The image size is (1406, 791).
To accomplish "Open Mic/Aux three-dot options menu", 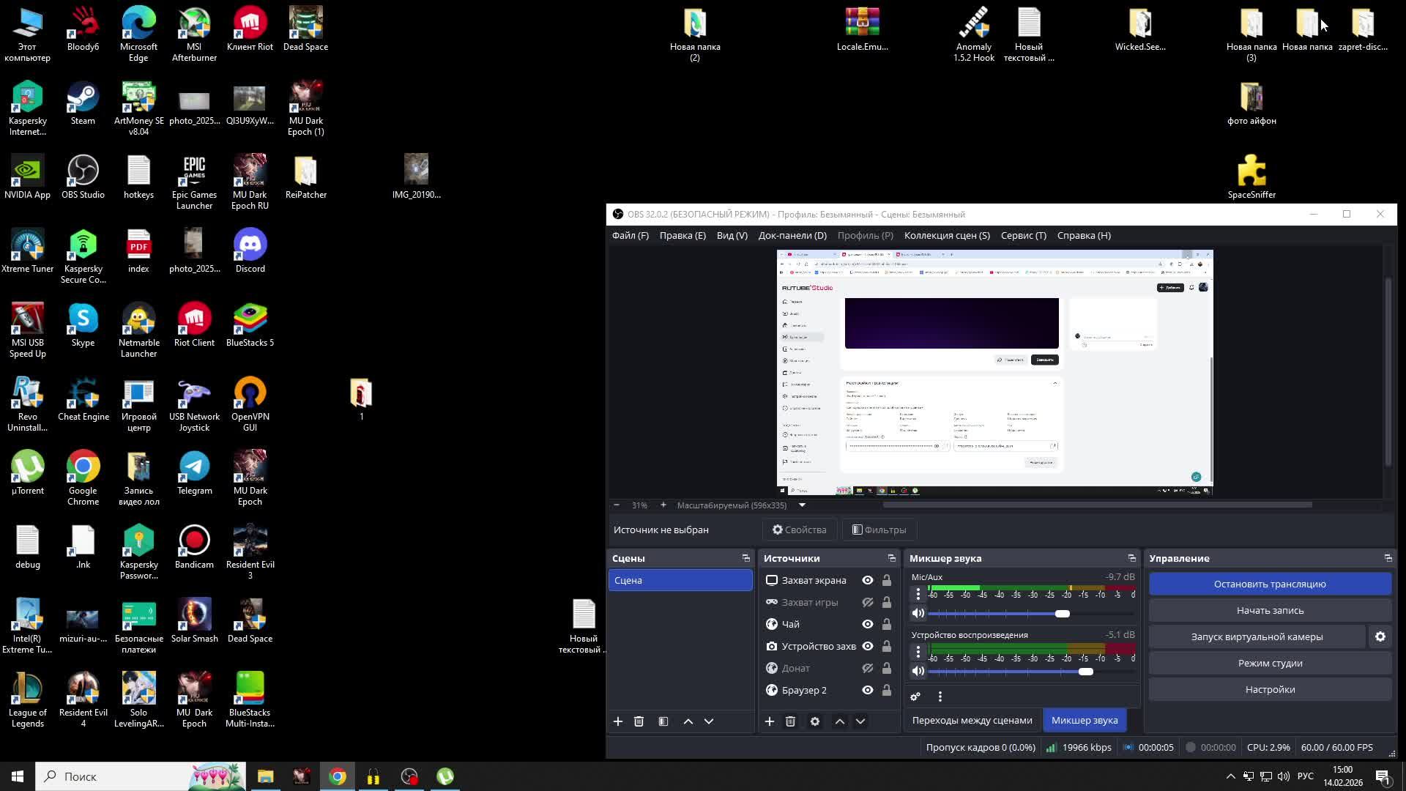I will [918, 594].
